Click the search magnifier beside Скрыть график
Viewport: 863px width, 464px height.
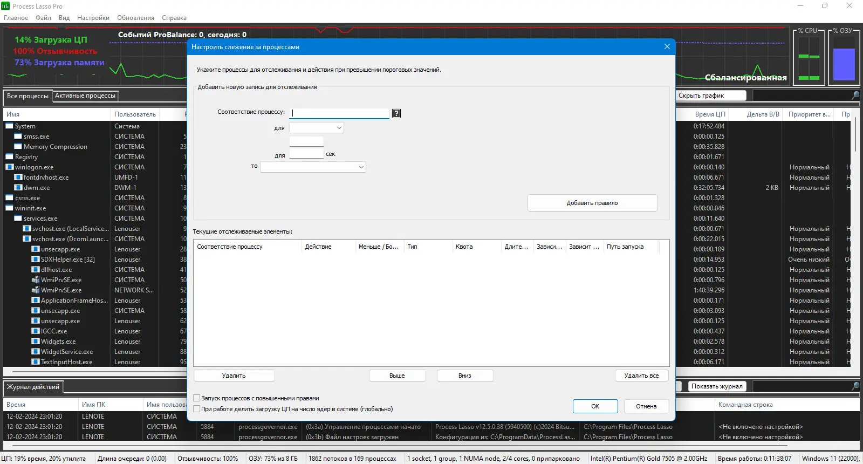(855, 95)
